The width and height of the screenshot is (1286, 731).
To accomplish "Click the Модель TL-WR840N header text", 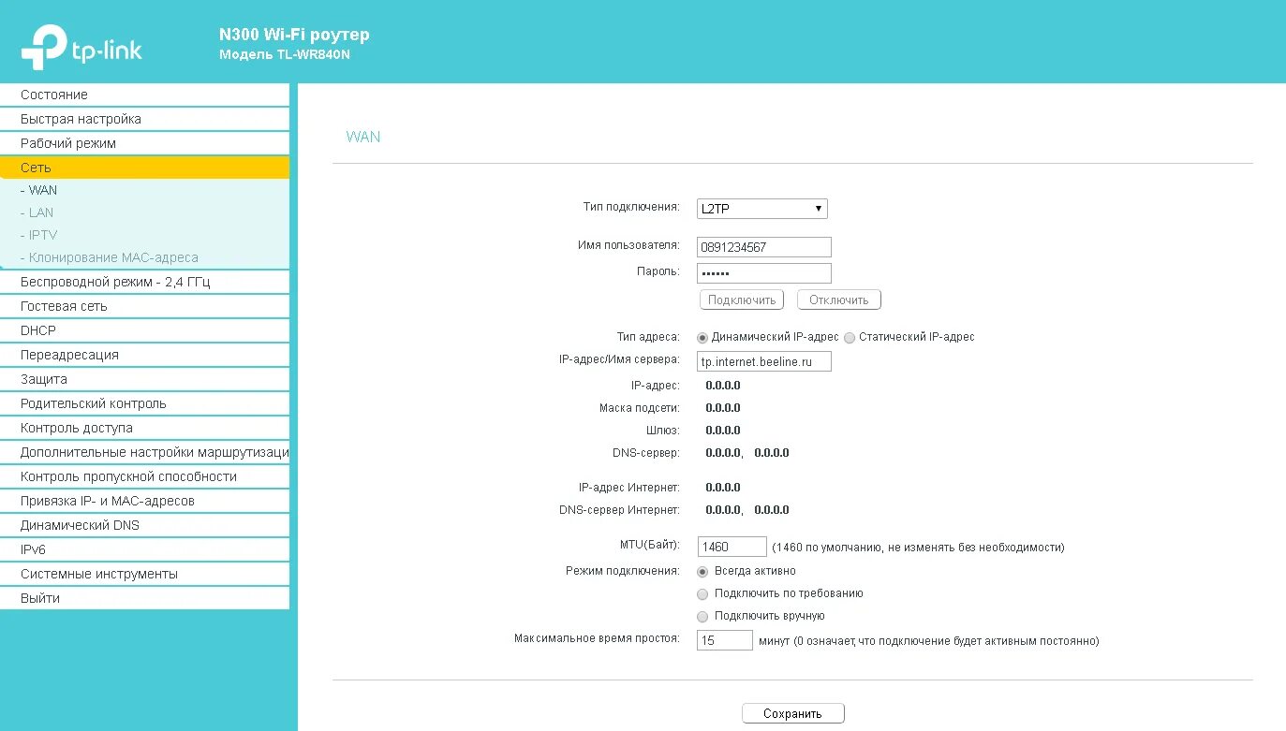I will pos(285,54).
